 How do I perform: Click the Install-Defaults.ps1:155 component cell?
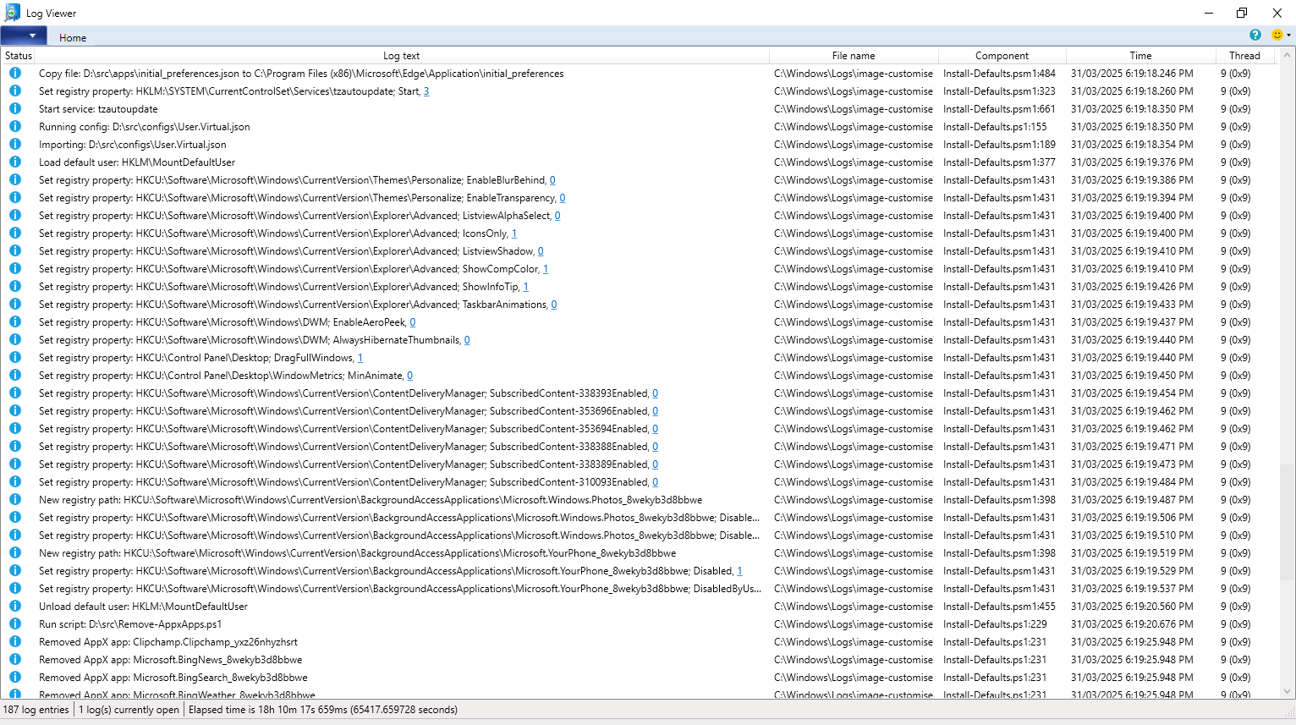point(995,127)
